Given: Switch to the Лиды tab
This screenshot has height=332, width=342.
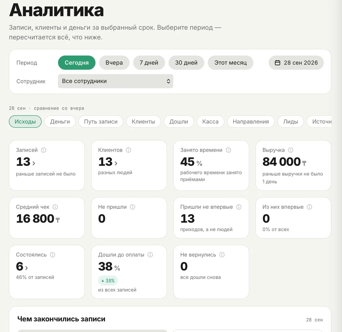Looking at the screenshot, I should [290, 122].
